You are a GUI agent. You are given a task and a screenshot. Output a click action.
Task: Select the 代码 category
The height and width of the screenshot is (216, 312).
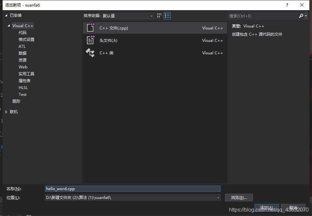[x=23, y=33]
